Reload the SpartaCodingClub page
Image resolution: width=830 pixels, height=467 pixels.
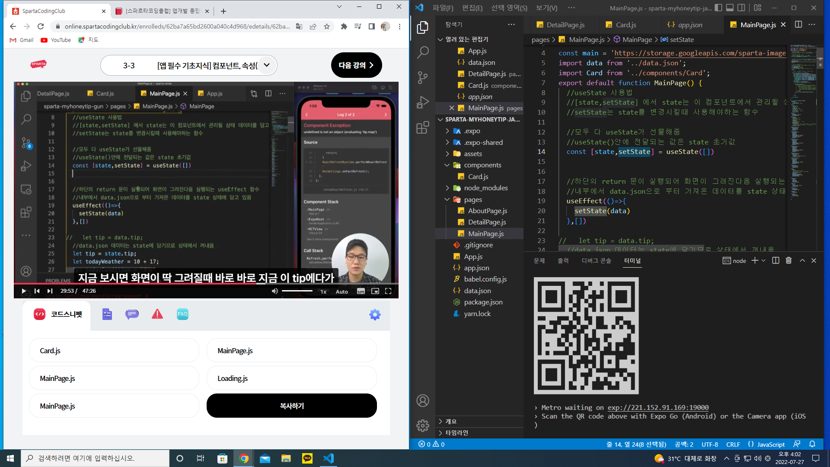[x=41, y=26]
